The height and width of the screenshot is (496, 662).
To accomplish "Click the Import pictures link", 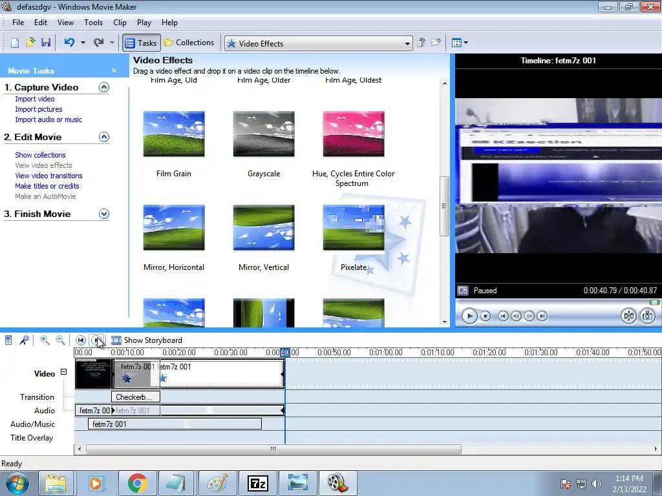I will [39, 109].
